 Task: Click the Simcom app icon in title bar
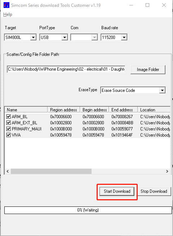(6, 5)
